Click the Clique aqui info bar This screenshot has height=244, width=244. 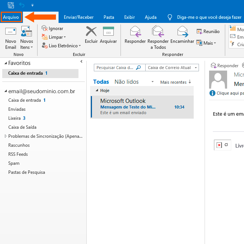(x=230, y=93)
